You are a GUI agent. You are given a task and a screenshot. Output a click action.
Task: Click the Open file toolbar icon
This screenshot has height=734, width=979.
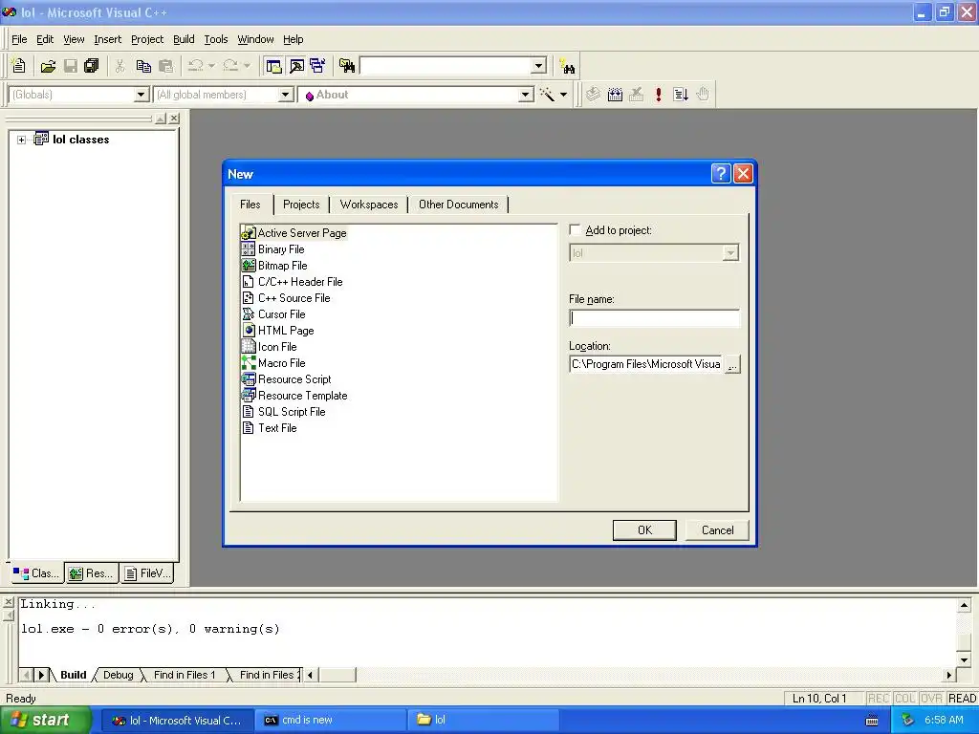[x=48, y=66]
